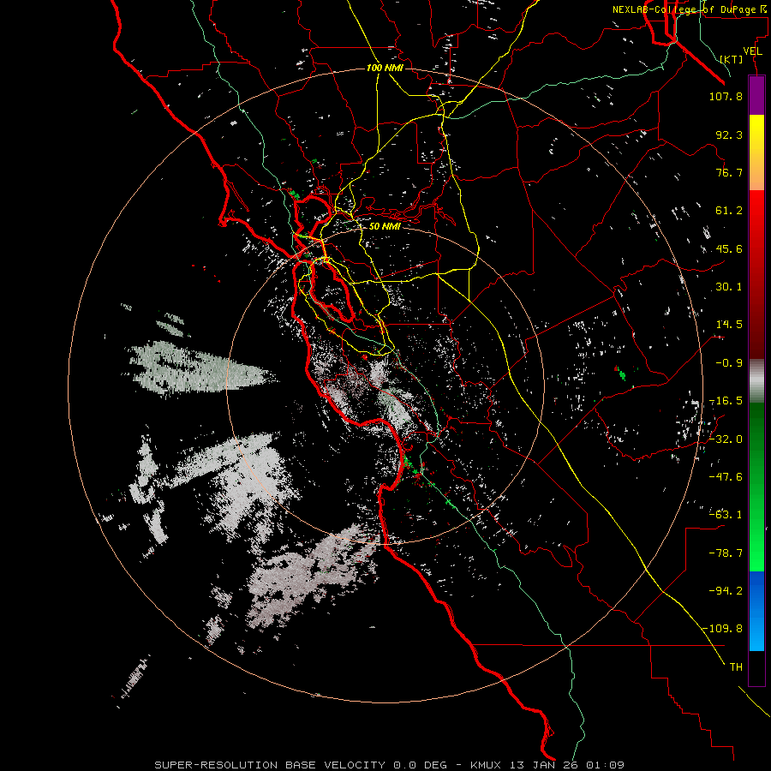Click the 107.8 velocity scale value
The height and width of the screenshot is (771, 771).
[x=726, y=96]
